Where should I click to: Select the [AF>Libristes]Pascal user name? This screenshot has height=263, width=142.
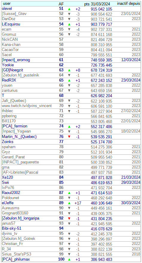(x=20, y=172)
